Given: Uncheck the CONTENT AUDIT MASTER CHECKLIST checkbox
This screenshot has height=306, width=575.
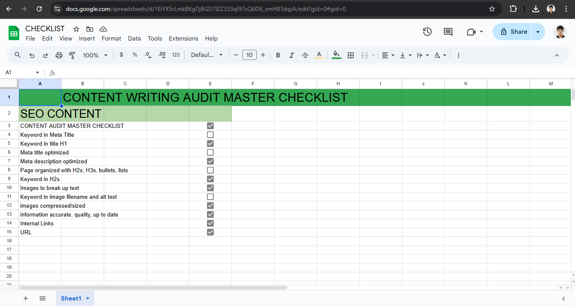Looking at the screenshot, I should point(210,126).
